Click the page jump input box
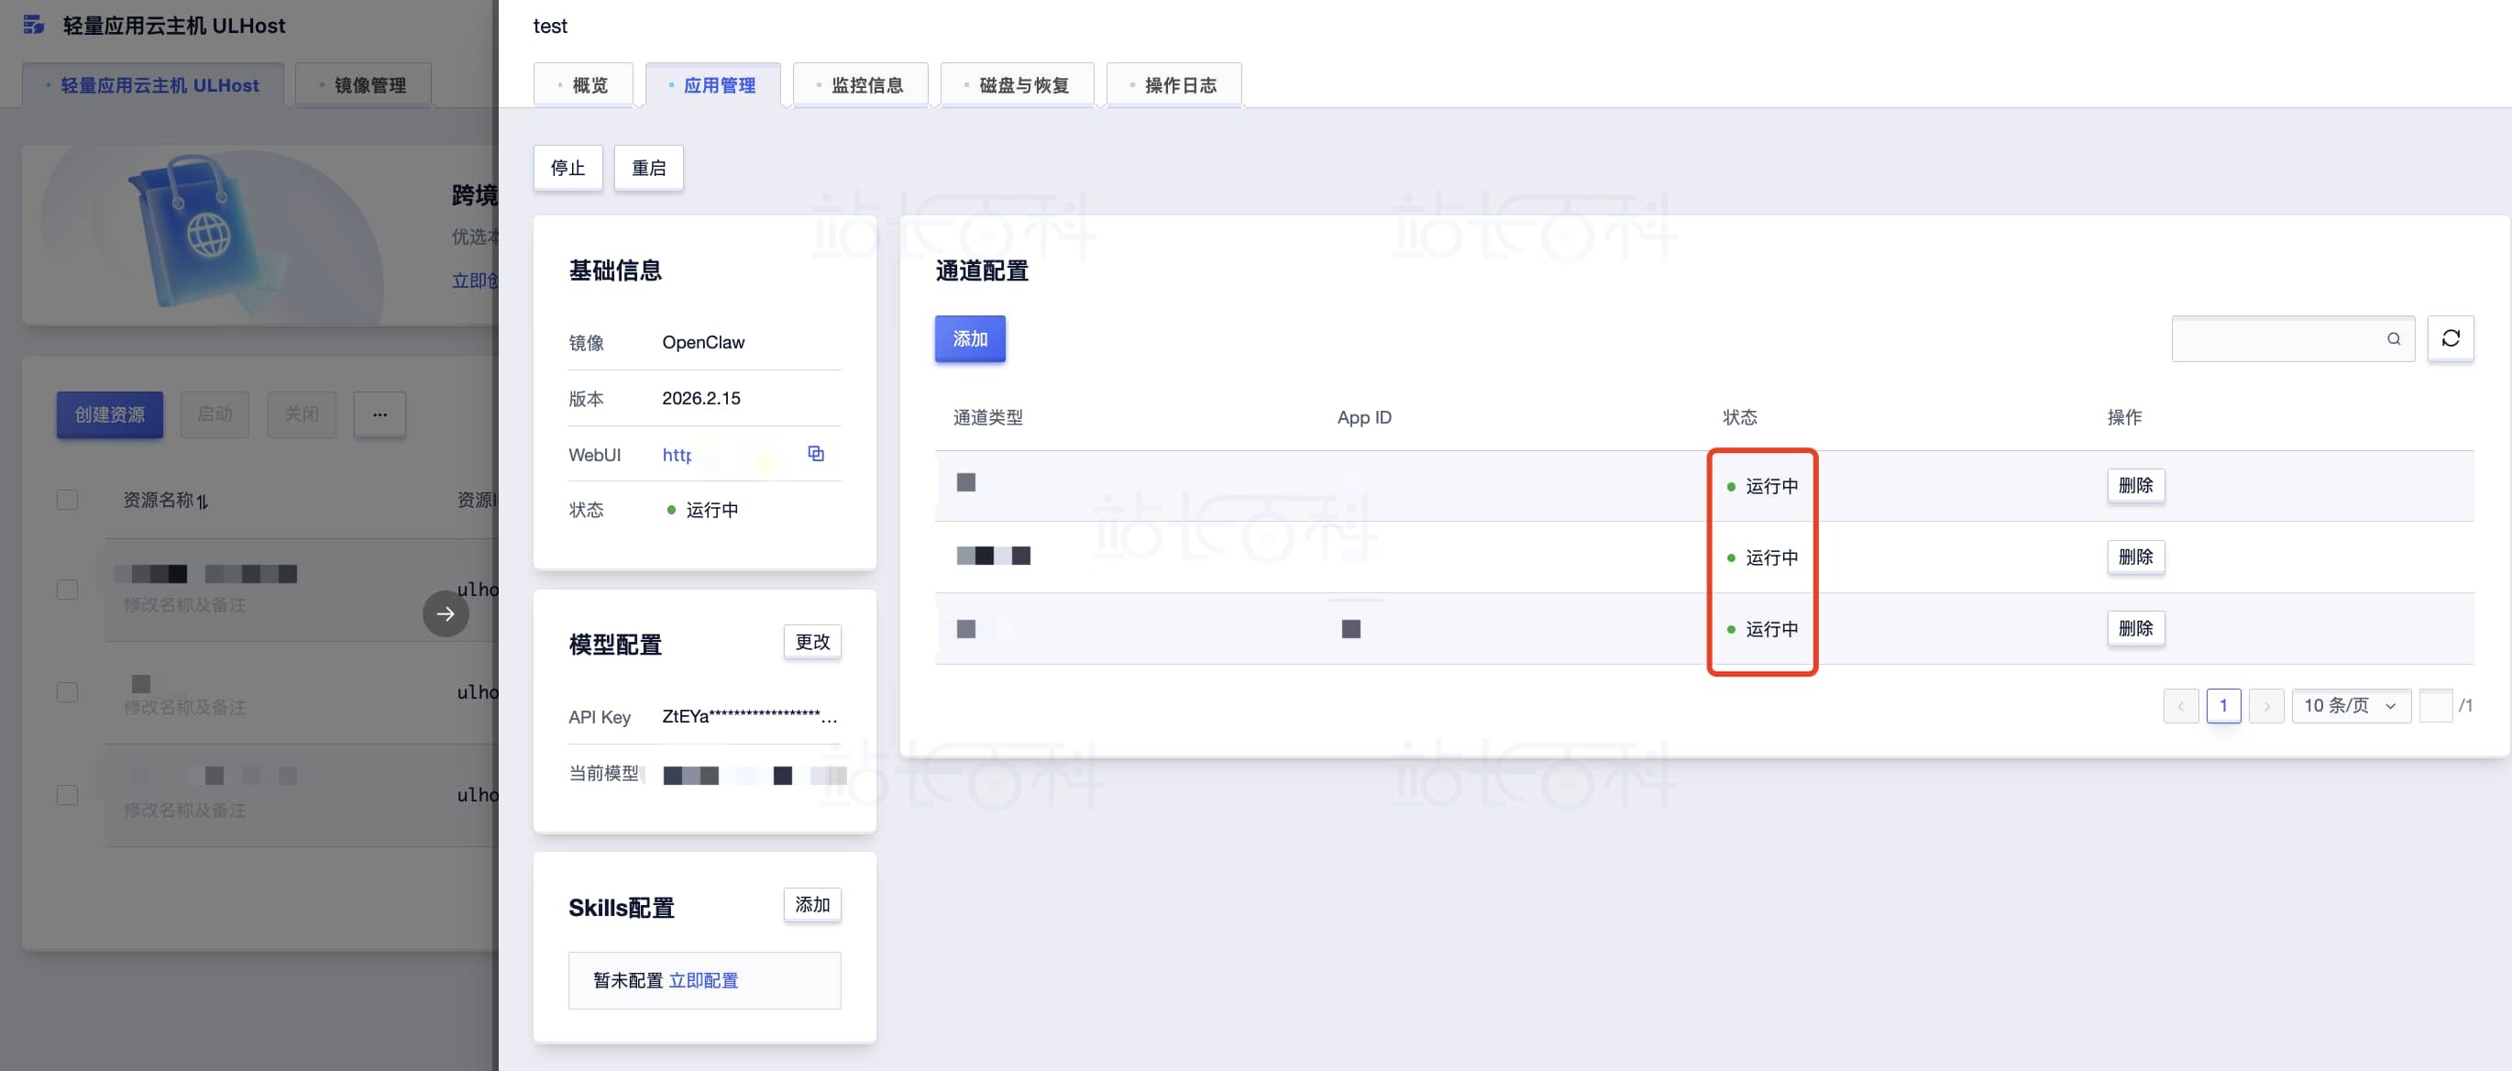This screenshot has width=2512, height=1071. (2436, 705)
